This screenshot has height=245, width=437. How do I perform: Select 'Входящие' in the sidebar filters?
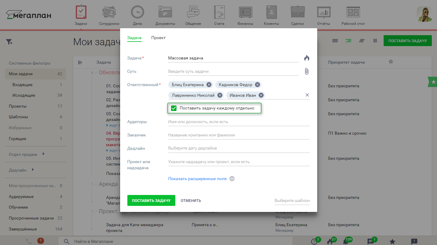pyautogui.click(x=22, y=85)
